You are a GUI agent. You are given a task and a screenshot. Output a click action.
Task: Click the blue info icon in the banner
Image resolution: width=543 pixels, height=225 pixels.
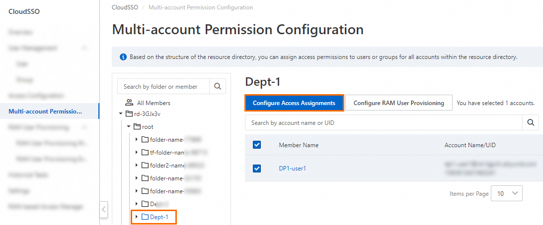coord(123,57)
